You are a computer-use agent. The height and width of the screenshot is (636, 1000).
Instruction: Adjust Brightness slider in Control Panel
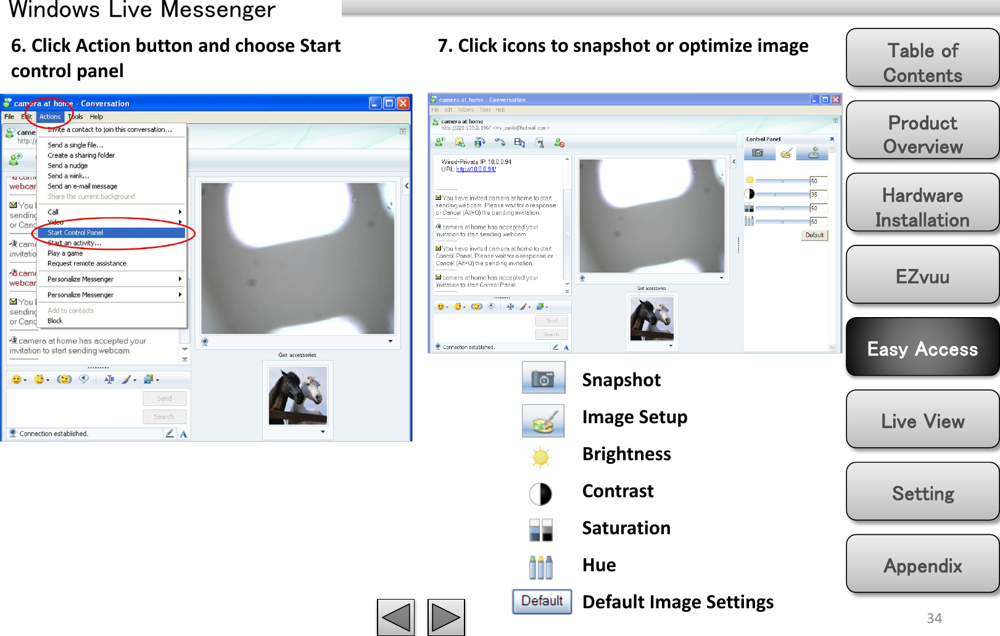[782, 181]
